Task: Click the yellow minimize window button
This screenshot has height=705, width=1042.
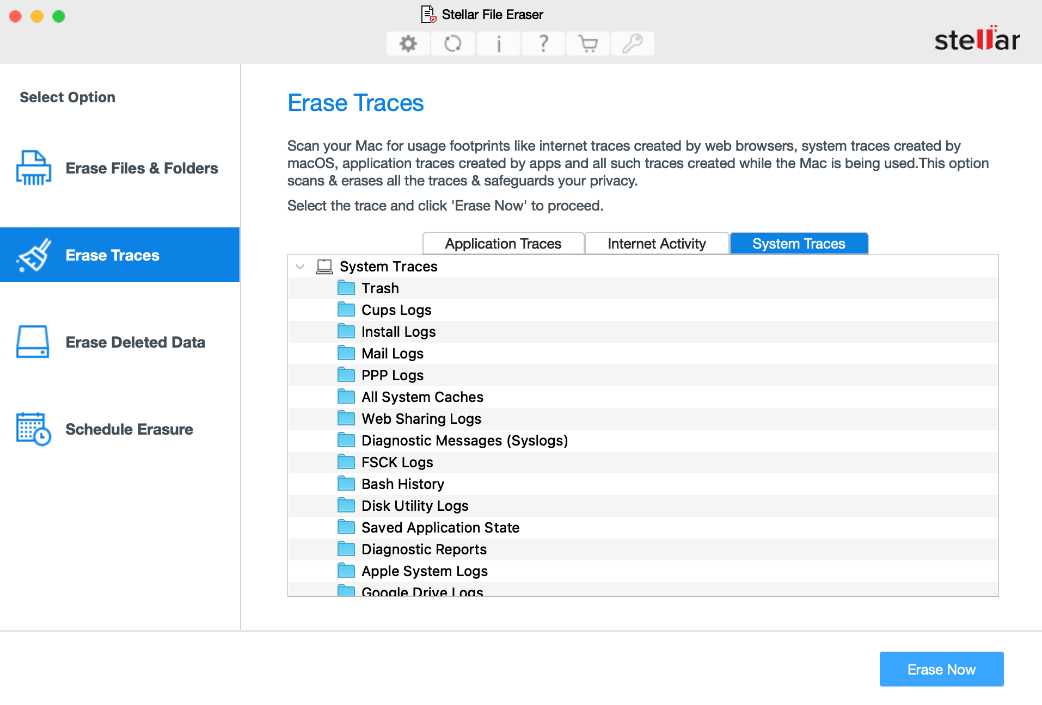Action: coord(37,16)
